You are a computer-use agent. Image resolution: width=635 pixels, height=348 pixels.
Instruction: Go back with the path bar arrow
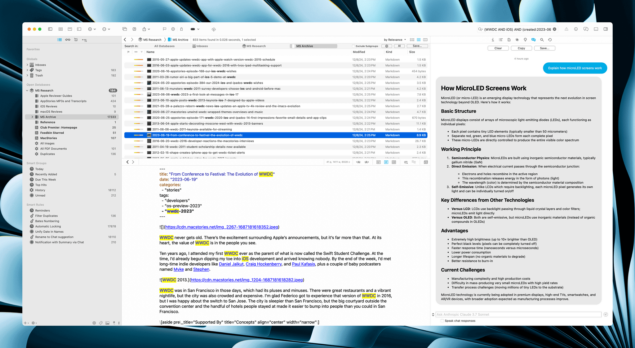(x=125, y=40)
